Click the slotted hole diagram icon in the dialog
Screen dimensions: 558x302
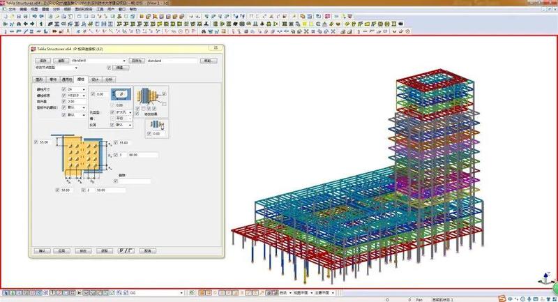click(121, 93)
